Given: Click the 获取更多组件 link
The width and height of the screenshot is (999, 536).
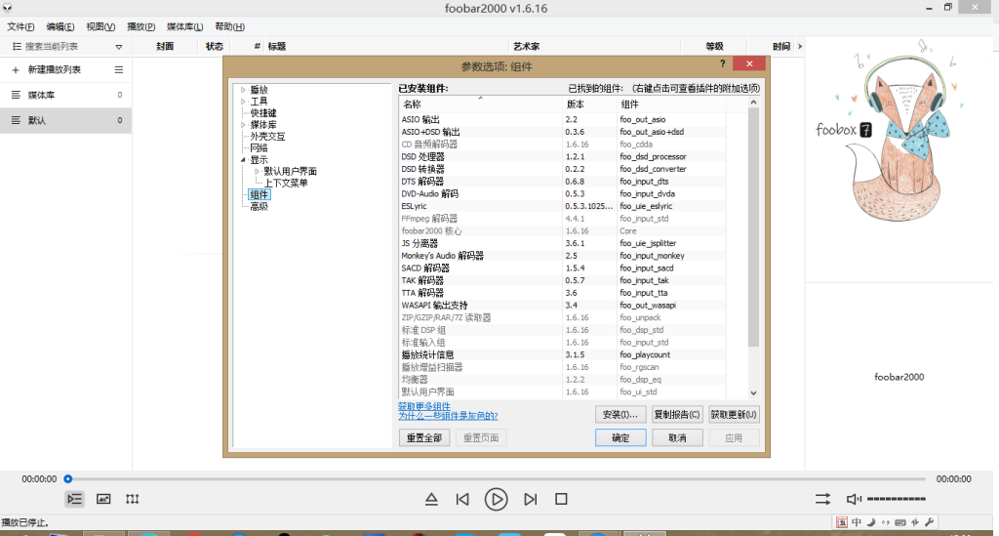Looking at the screenshot, I should 423,406.
